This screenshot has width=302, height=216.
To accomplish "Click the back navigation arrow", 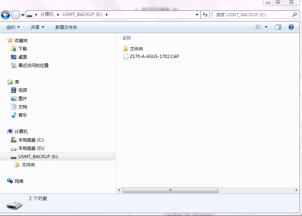I will [x=6, y=14].
